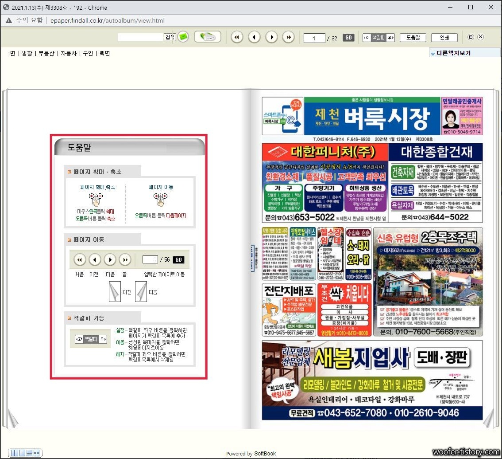The image size is (502, 459).
Task: Click the epaper.findall.co.kr URL in the address bar
Action: point(107,20)
